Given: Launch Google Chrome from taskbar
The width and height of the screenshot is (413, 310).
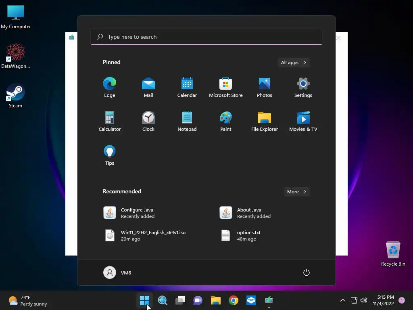Looking at the screenshot, I should click(234, 300).
